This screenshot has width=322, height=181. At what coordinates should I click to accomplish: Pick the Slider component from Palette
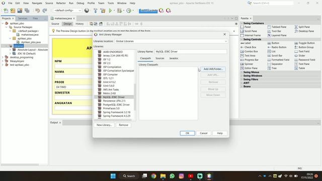(x=300, y=56)
